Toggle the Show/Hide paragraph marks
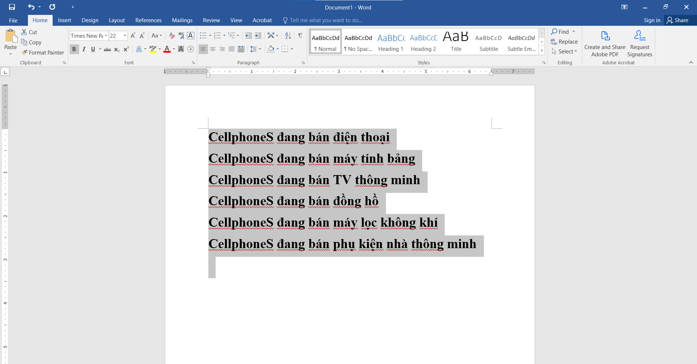Screen dimensions: 697x364 (x=300, y=36)
